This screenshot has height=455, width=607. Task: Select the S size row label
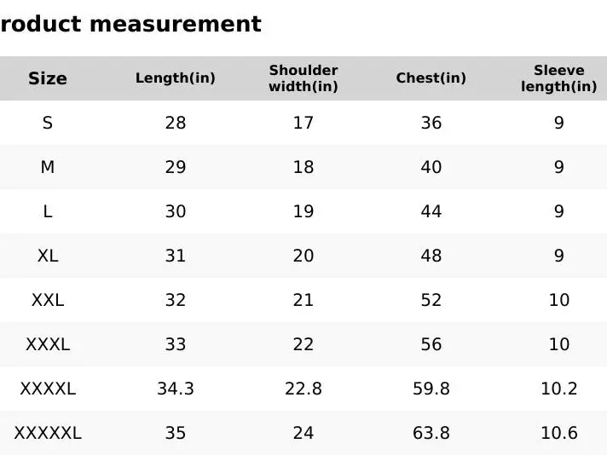pos(48,123)
